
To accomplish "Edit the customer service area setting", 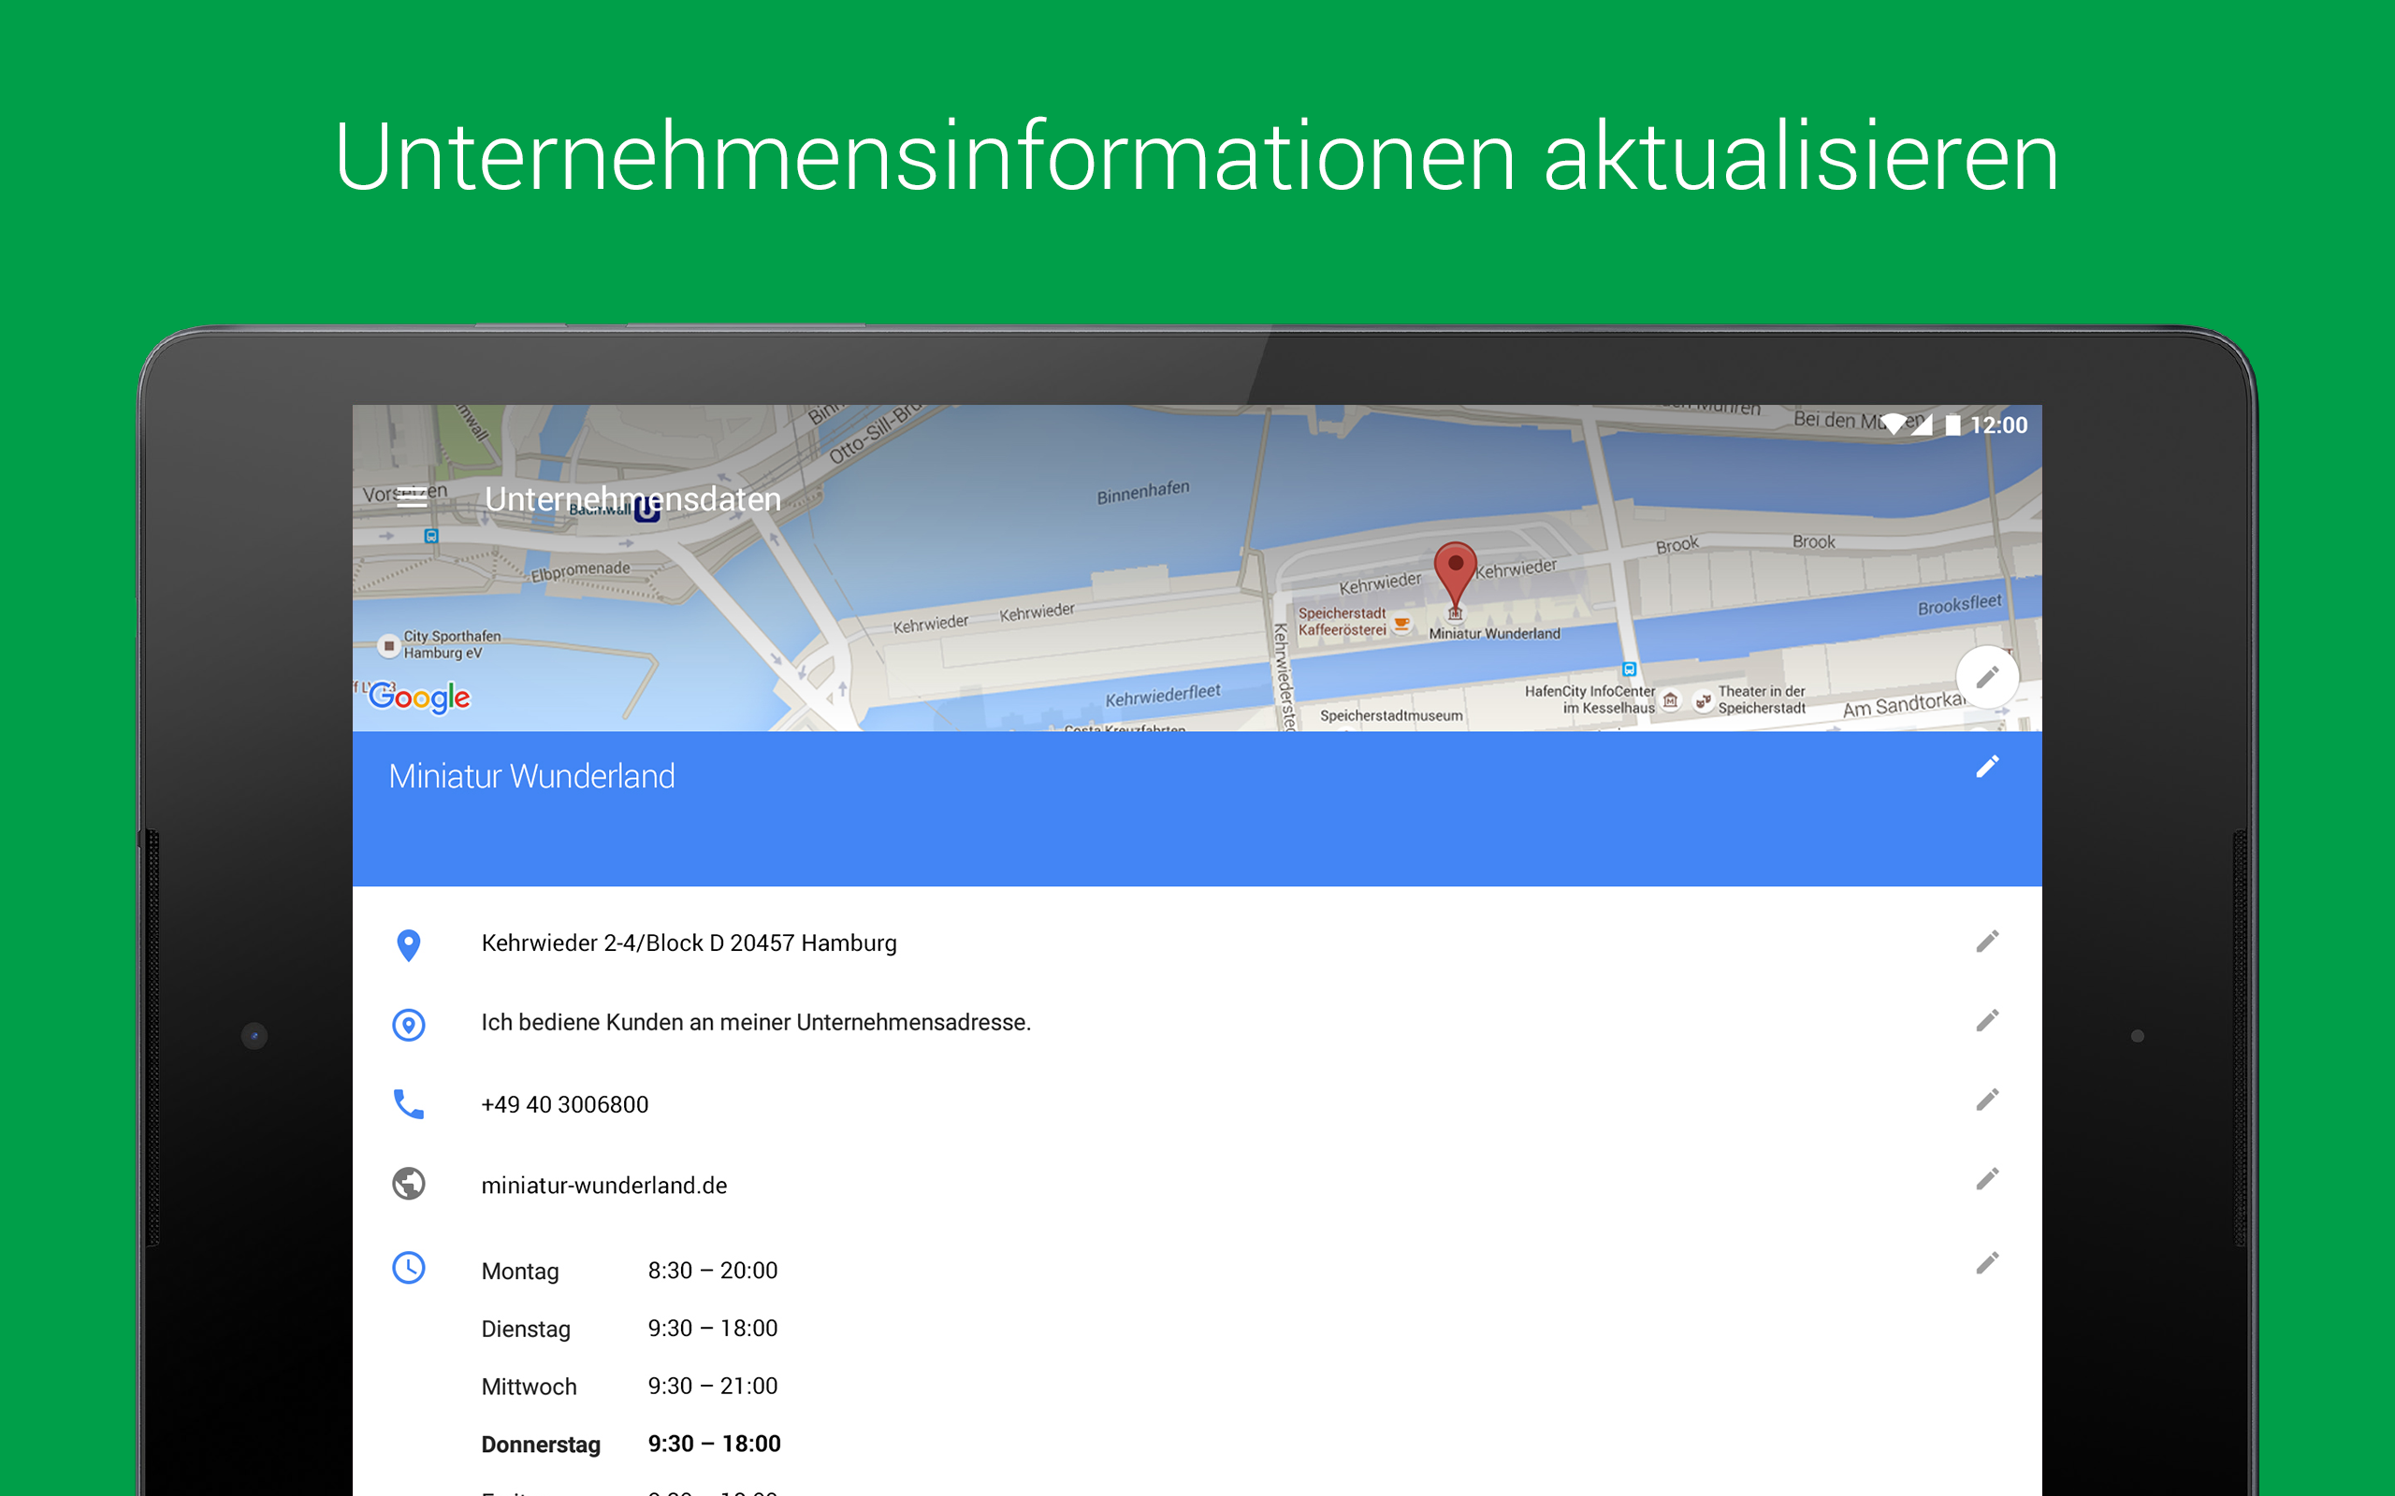I will [1987, 1020].
